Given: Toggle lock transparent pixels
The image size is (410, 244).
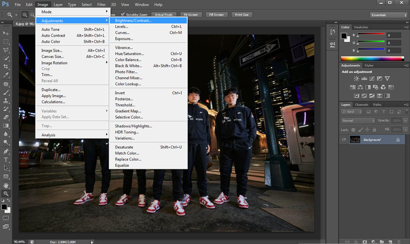Looking at the screenshot, I should [x=353, y=130].
